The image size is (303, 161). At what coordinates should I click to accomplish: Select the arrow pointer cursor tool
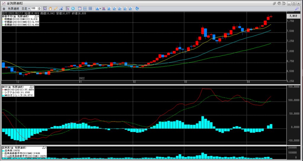(45, 9)
